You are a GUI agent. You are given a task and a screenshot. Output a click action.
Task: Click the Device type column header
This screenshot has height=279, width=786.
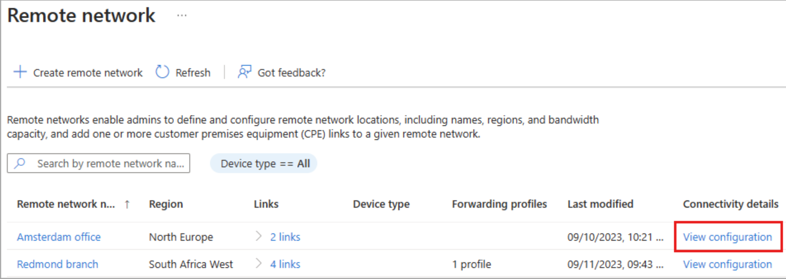(381, 204)
